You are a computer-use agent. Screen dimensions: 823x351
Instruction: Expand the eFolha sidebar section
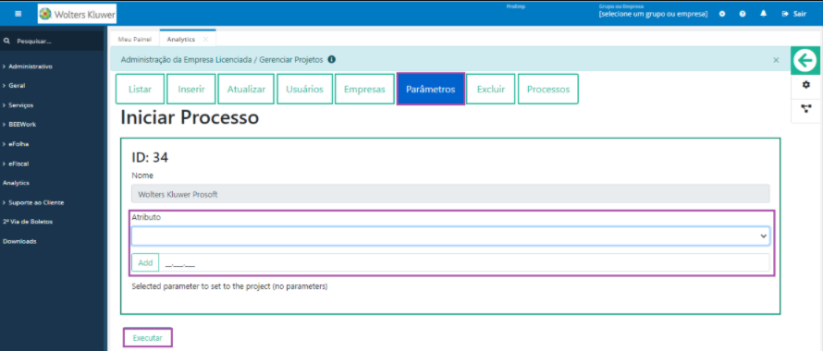point(15,144)
